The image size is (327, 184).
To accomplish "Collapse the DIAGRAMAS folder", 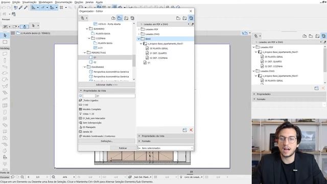I will [85, 67].
